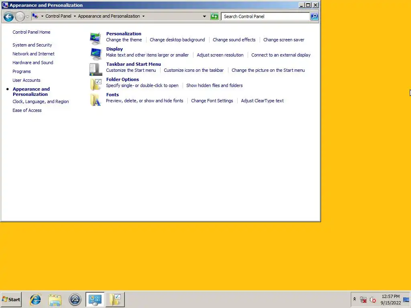Click Change desktop background
The image size is (411, 308).
click(x=177, y=40)
